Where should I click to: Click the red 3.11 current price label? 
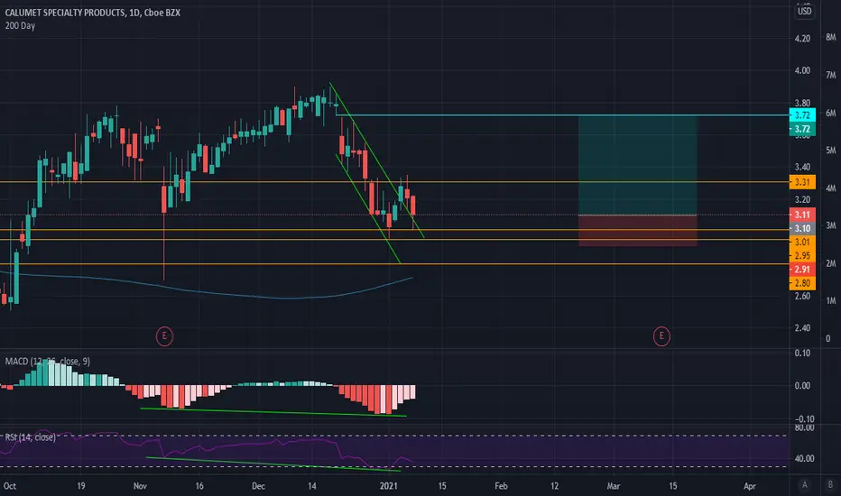tap(802, 215)
